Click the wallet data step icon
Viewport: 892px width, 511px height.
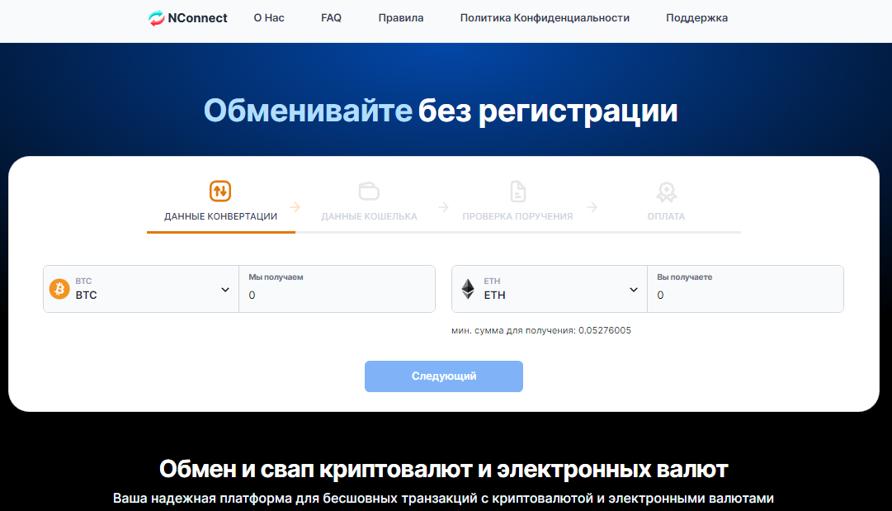[x=369, y=192]
